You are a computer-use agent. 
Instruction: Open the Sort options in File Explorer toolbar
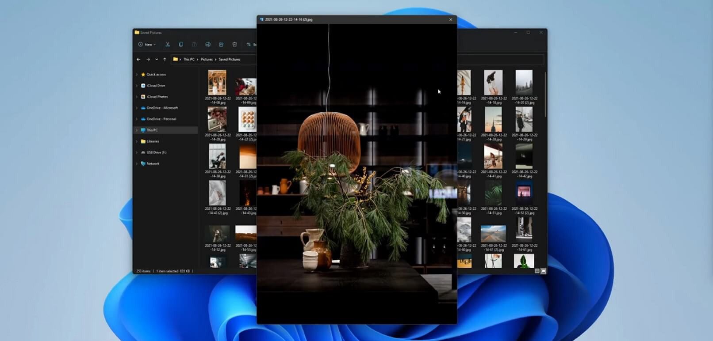coord(251,44)
